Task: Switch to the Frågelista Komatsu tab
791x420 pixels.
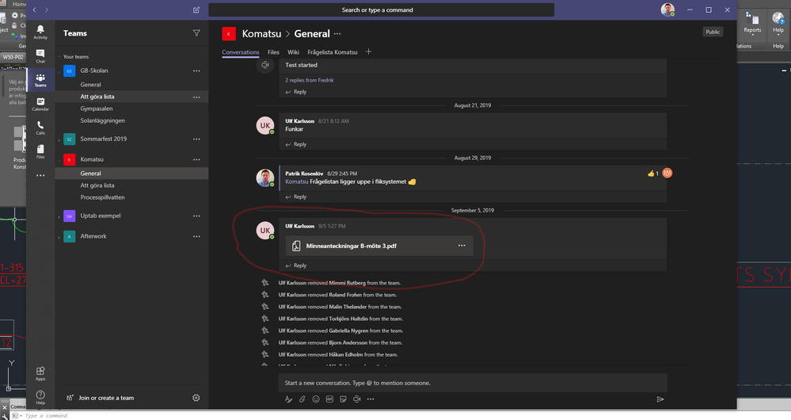Action: point(333,52)
